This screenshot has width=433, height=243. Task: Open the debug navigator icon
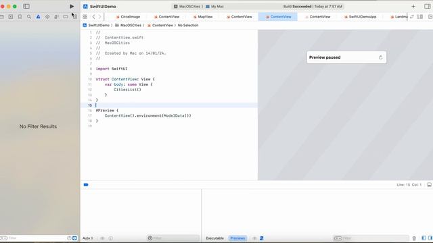[x=56, y=17]
